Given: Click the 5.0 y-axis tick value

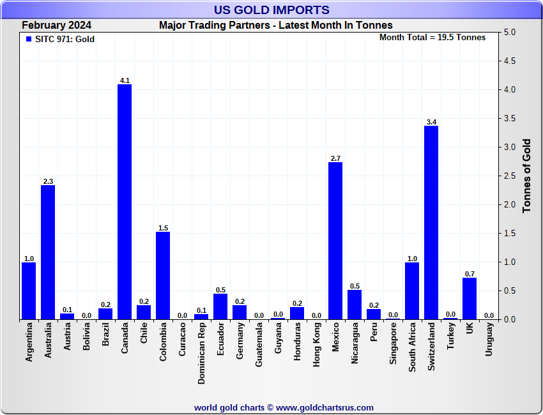Looking at the screenshot, I should (x=509, y=32).
